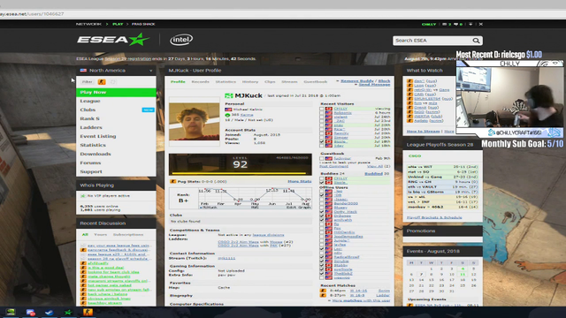
Task: Toggle the checkbox beside CHILLY under Buddies
Action: (322, 178)
